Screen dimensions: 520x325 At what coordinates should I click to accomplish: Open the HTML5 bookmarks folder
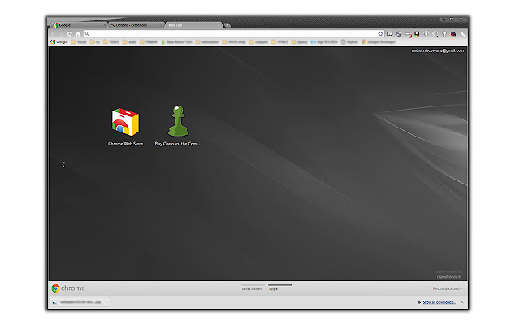pos(279,41)
